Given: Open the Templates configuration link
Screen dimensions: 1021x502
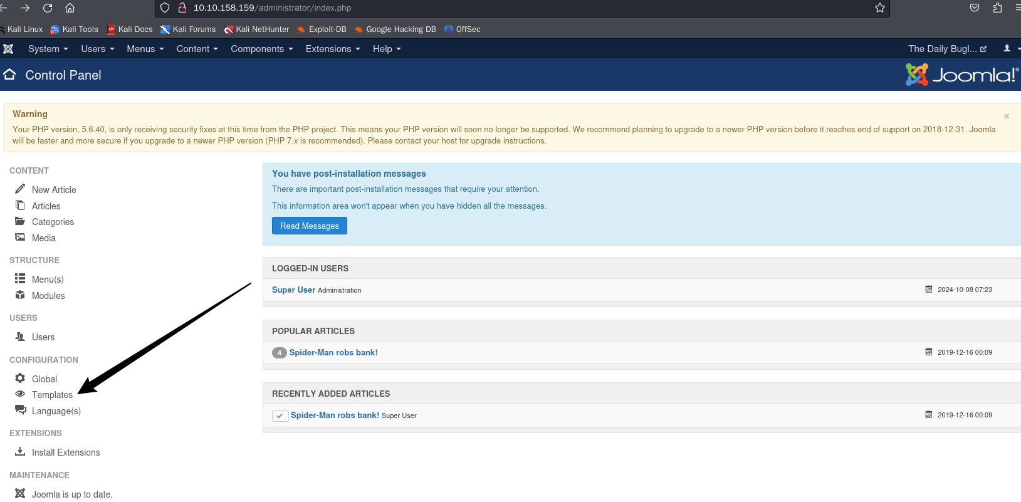Looking at the screenshot, I should (x=52, y=395).
